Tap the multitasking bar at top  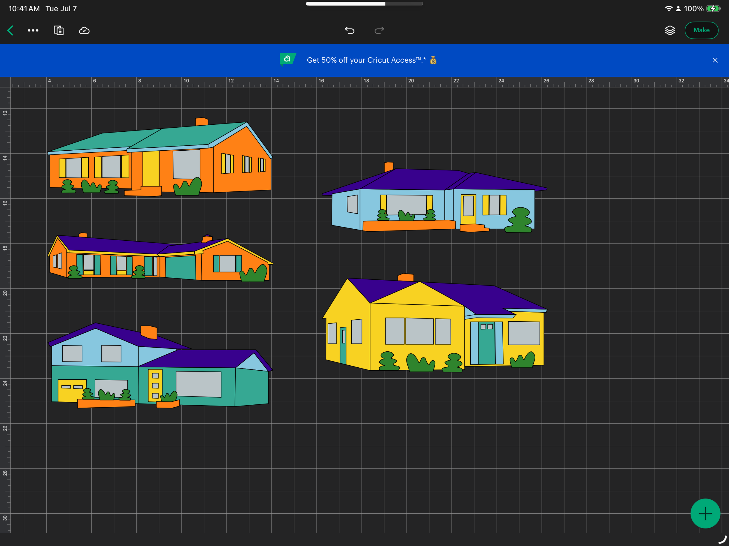click(364, 3)
